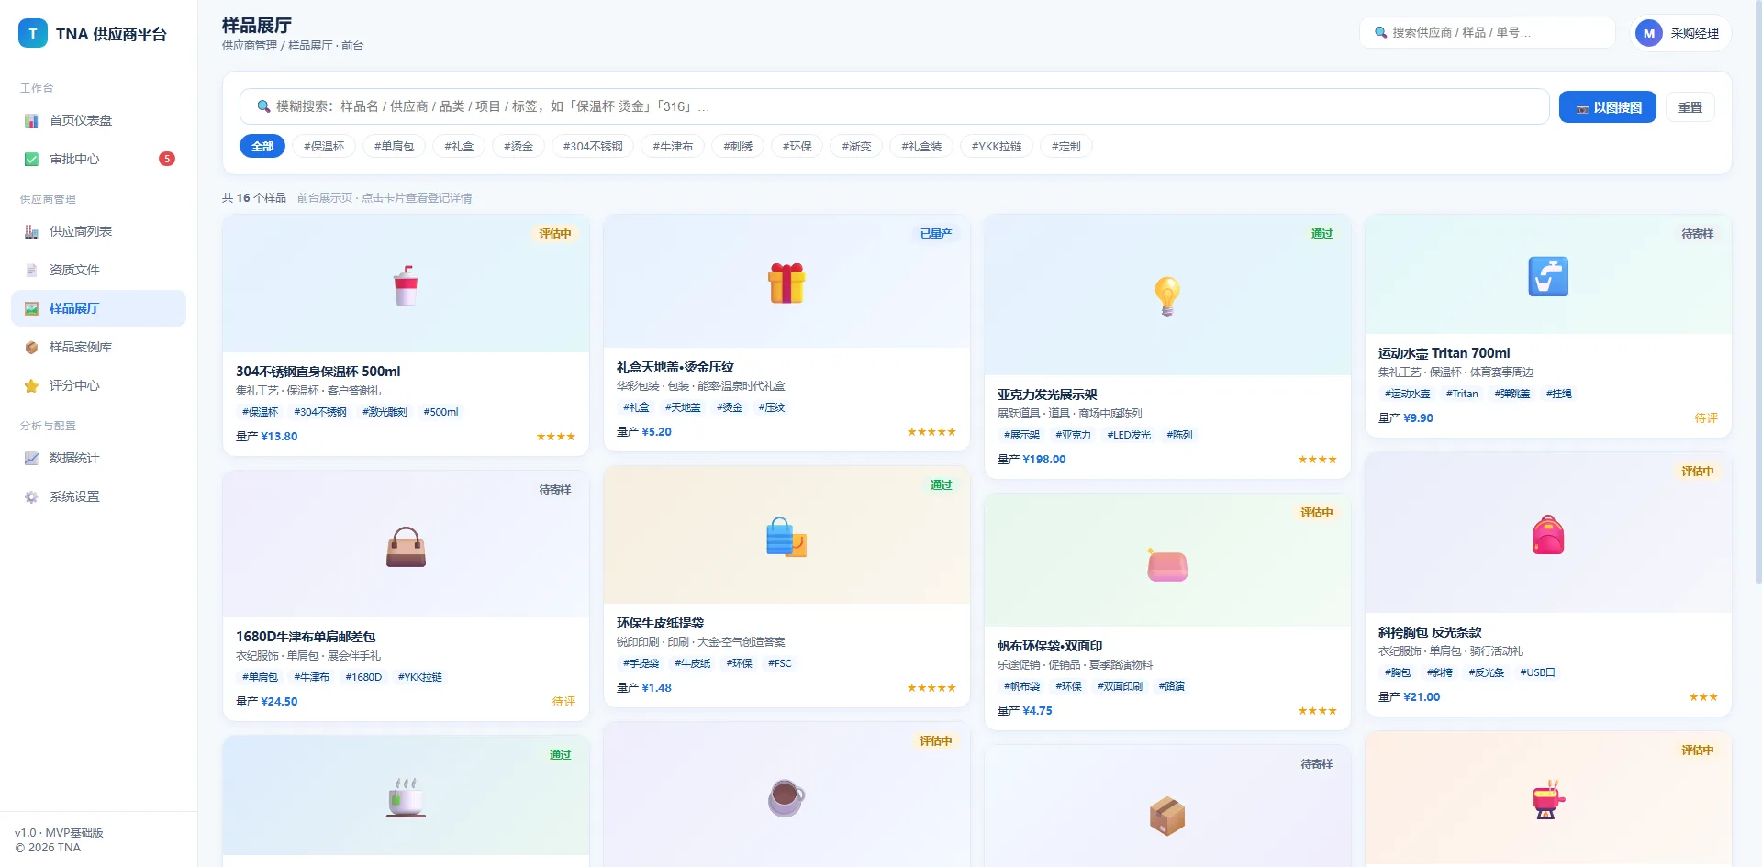Focus the 模糊搜索 sample search field
The height and width of the screenshot is (867, 1762).
pos(895,106)
